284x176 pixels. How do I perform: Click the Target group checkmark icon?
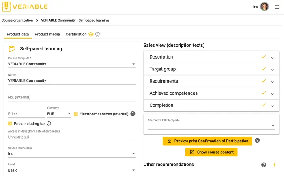pyautogui.click(x=264, y=69)
